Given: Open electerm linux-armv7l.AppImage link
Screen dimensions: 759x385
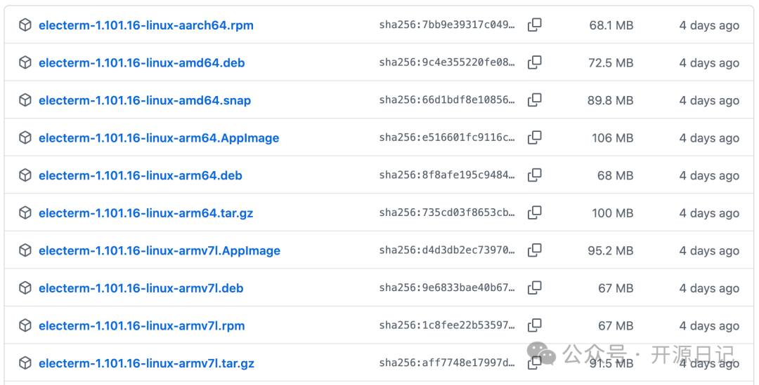Looking at the screenshot, I should 159,250.
